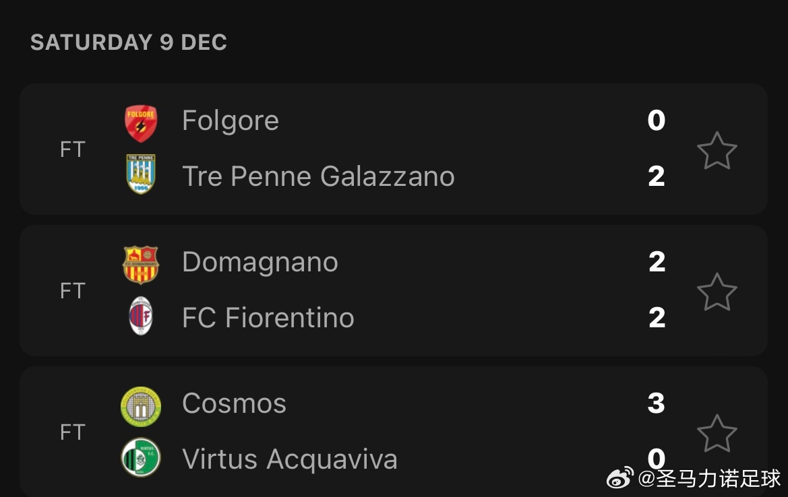788x497 pixels.
Task: Open the Virtus Acquaviva team name
Action: (290, 459)
